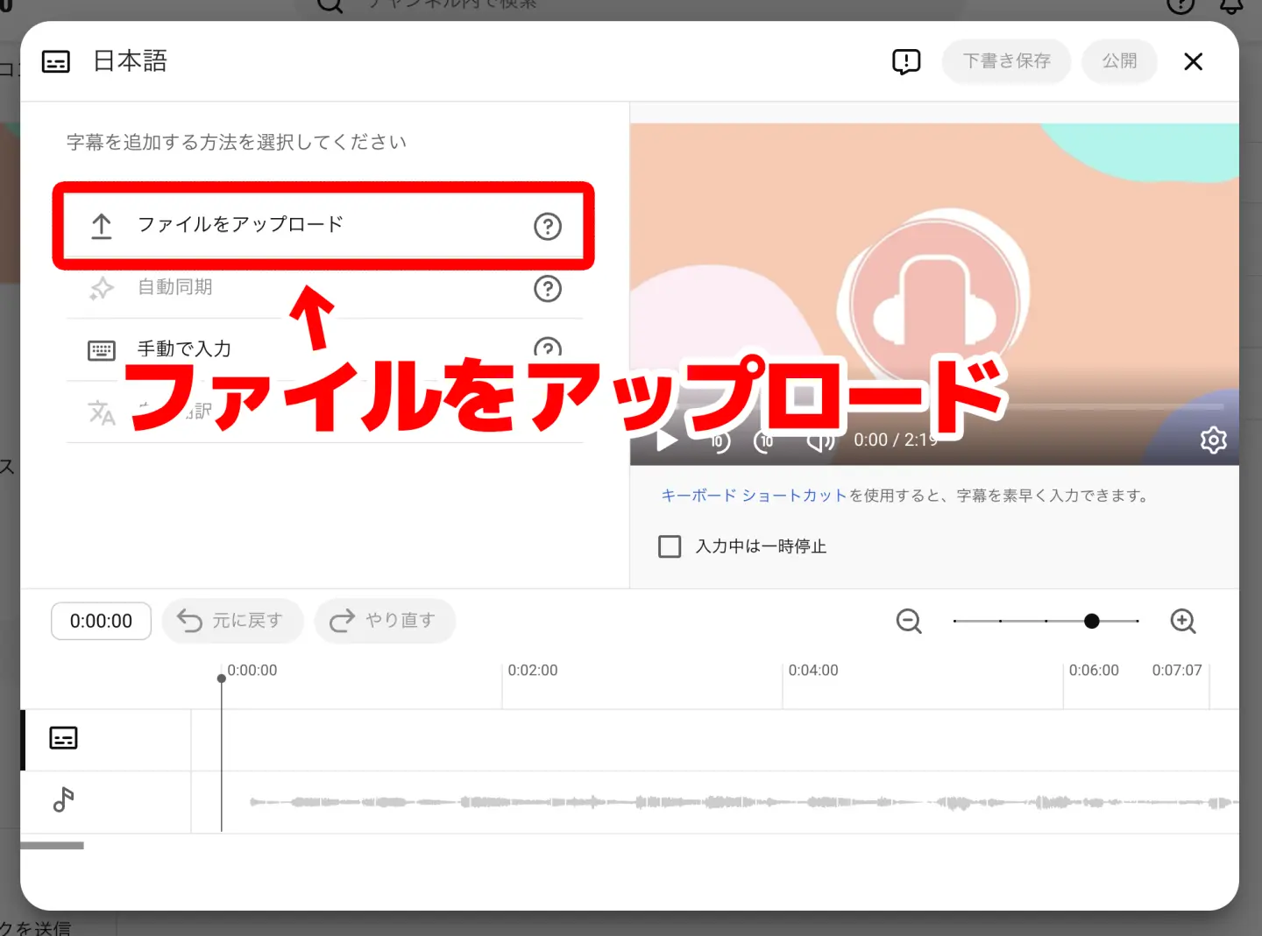
Task: Click the timeline zoom level slider
Action: pyautogui.click(x=1092, y=621)
